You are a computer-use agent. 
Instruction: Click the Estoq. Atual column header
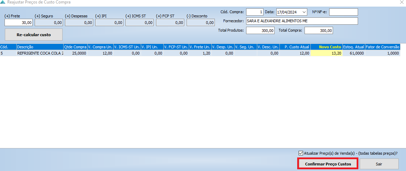[x=354, y=47]
